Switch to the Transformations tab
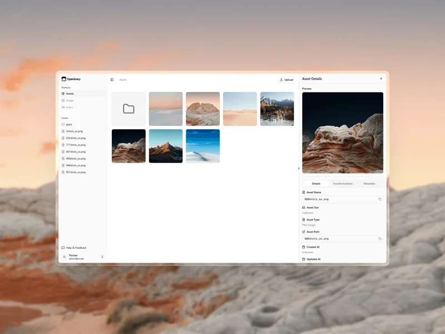Image resolution: width=445 pixels, height=334 pixels. pos(343,184)
